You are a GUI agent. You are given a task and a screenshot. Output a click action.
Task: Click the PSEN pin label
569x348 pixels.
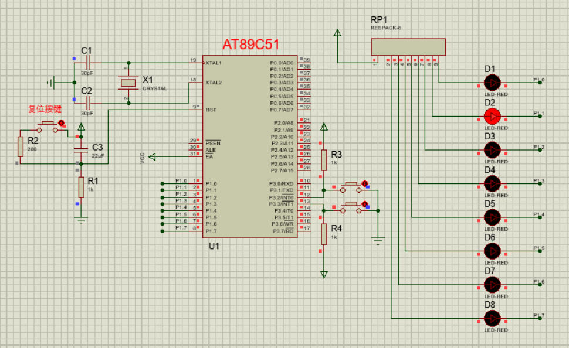coord(213,143)
